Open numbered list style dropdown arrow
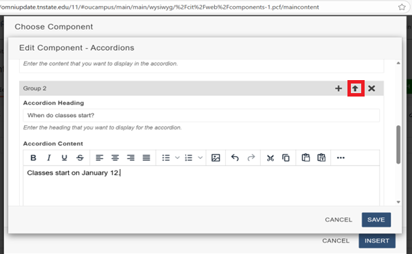 pyautogui.click(x=201, y=157)
